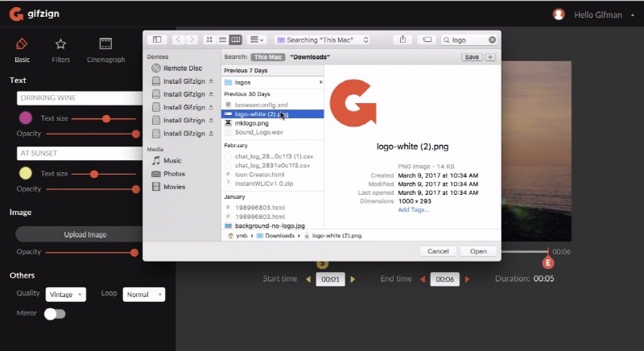
Task: Click the edit tags icon in toolbar
Action: [x=427, y=39]
